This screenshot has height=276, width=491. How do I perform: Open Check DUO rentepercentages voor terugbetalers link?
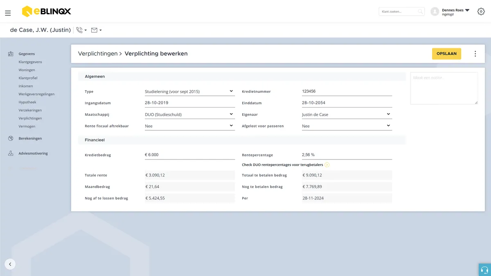click(x=282, y=165)
